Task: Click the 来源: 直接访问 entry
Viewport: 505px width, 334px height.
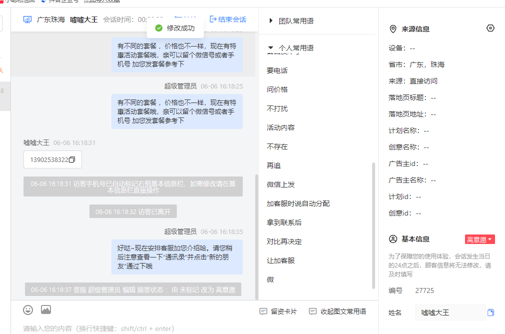Action: tap(413, 81)
